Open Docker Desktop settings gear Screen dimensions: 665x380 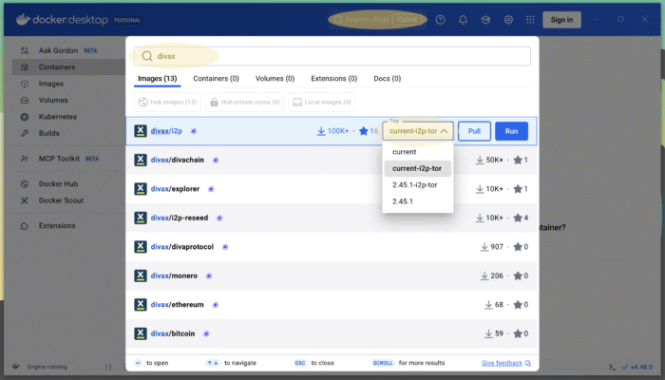click(x=508, y=19)
